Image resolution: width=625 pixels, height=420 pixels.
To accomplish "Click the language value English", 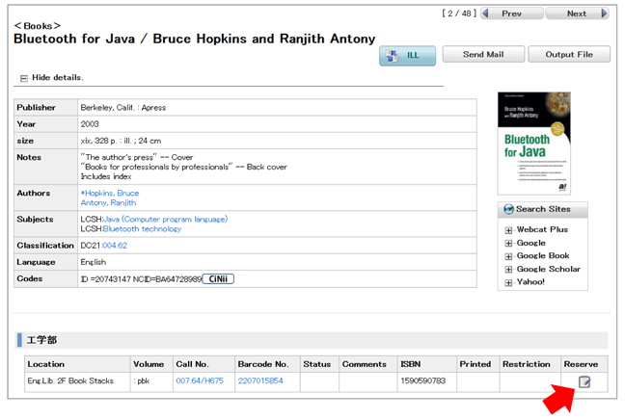I will tap(94, 262).
